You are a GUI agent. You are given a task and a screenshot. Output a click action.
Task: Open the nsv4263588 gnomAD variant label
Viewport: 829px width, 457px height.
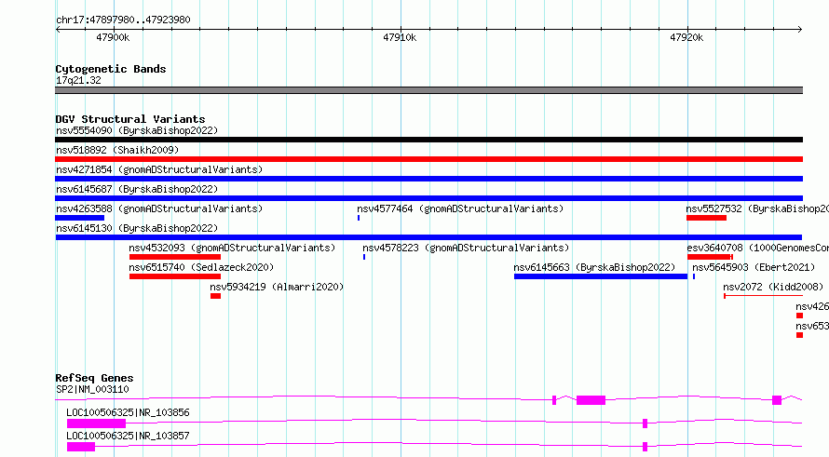(159, 208)
